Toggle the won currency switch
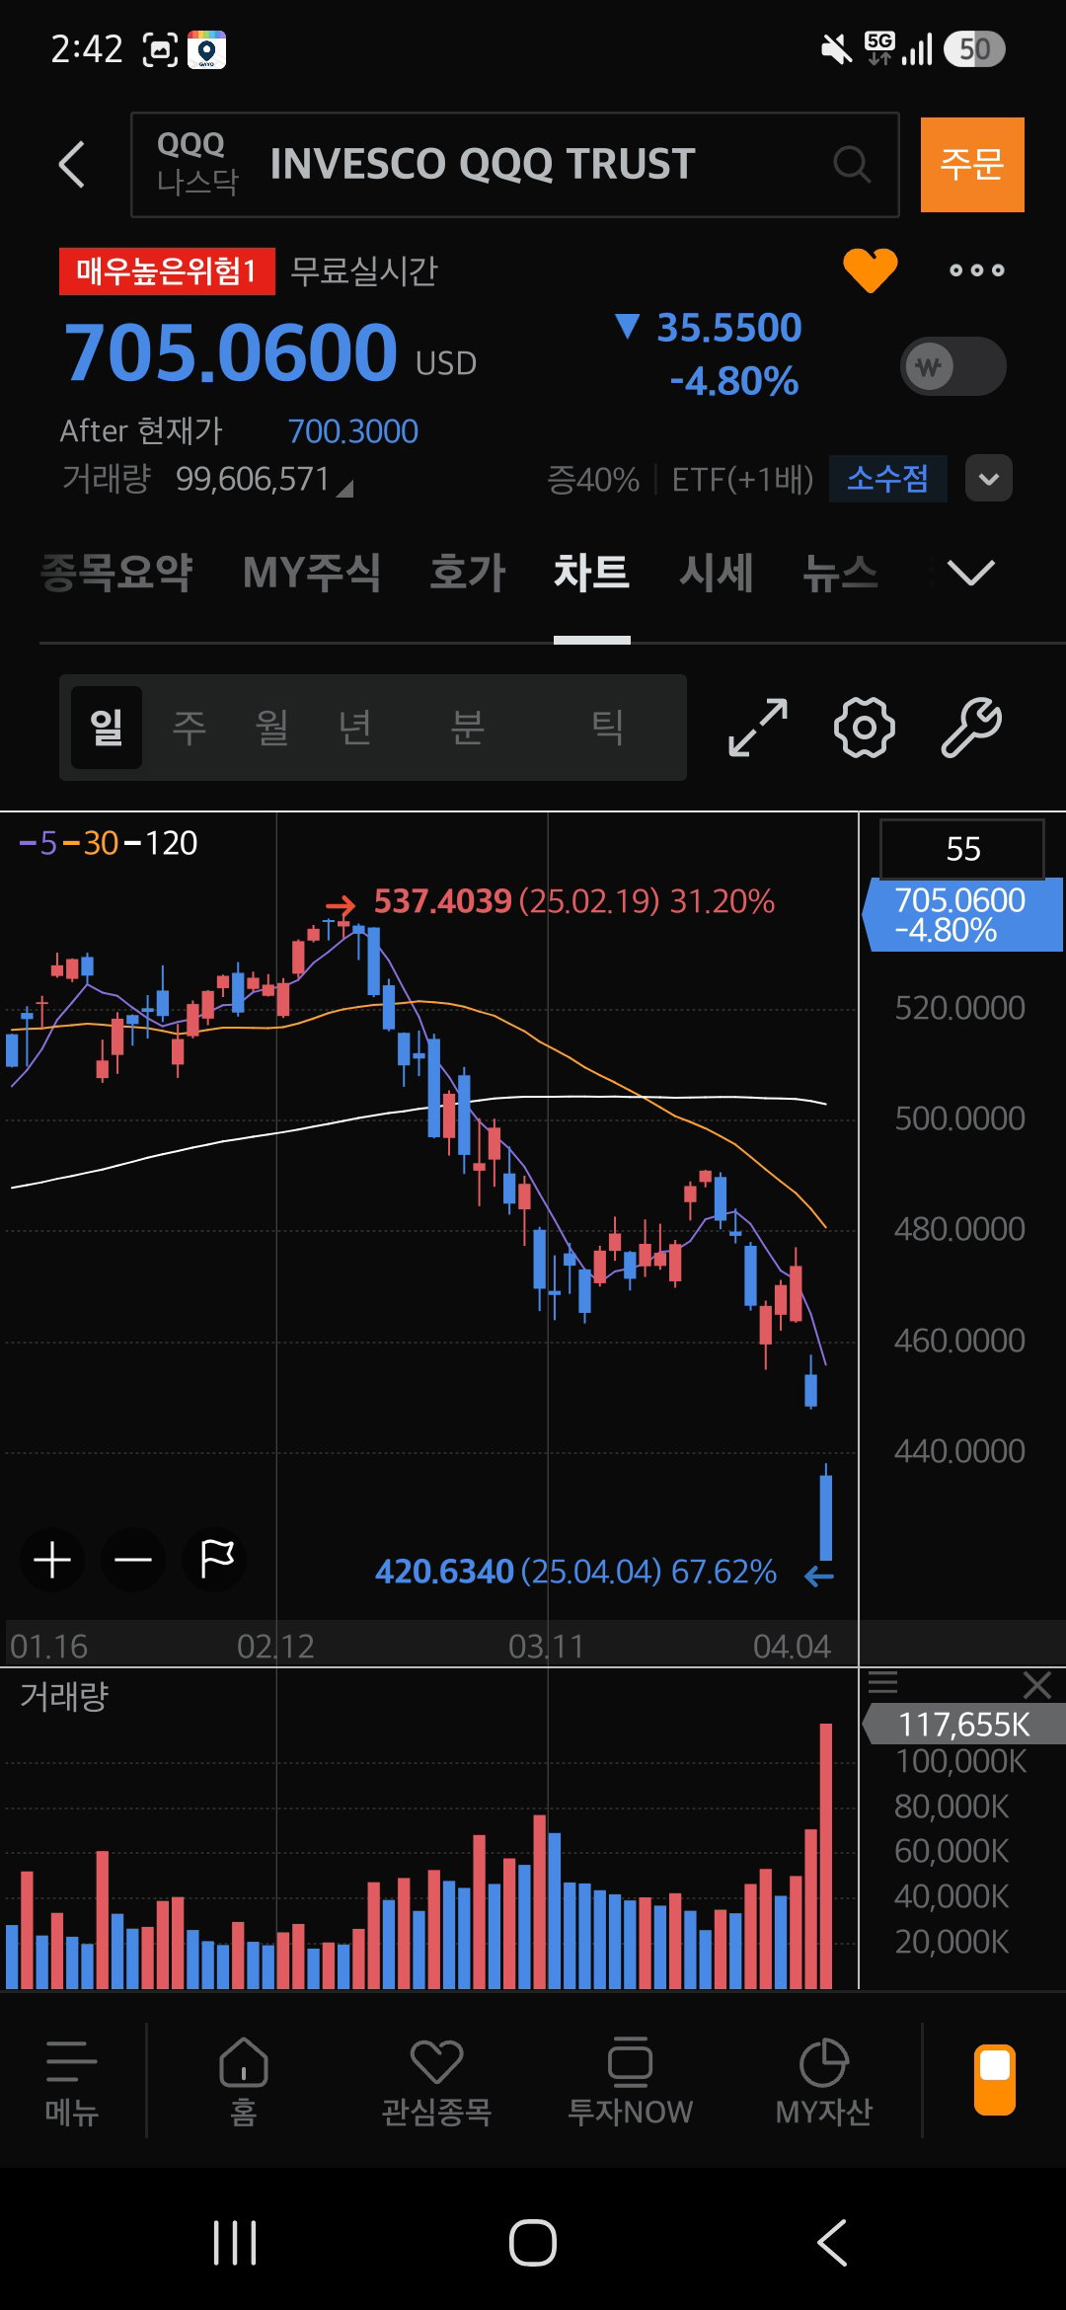 953,366
